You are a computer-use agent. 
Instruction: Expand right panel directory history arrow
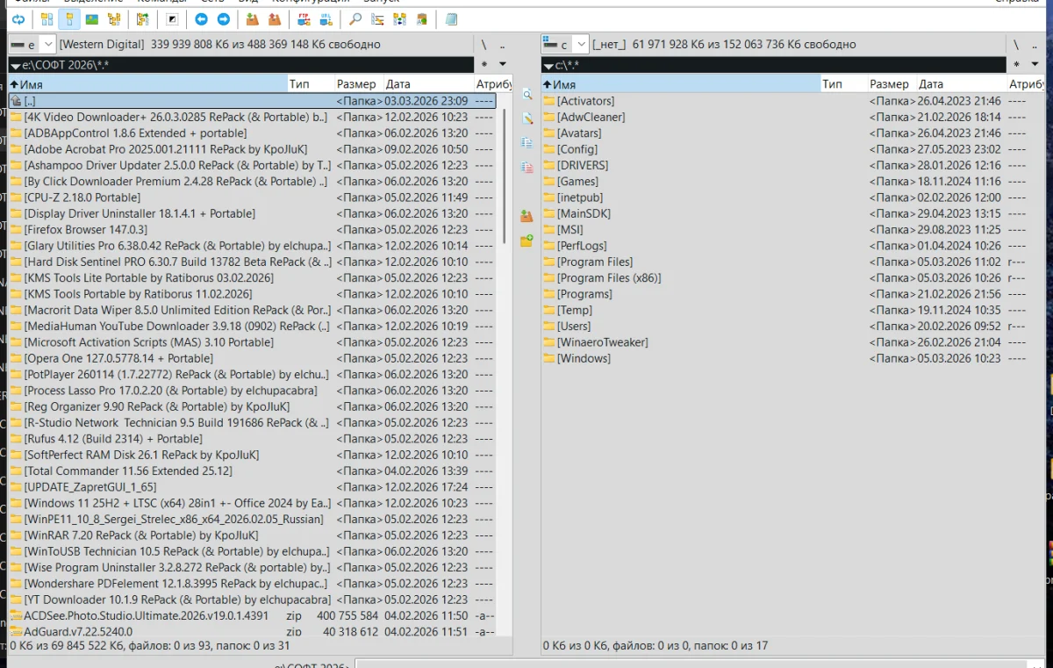(1035, 64)
